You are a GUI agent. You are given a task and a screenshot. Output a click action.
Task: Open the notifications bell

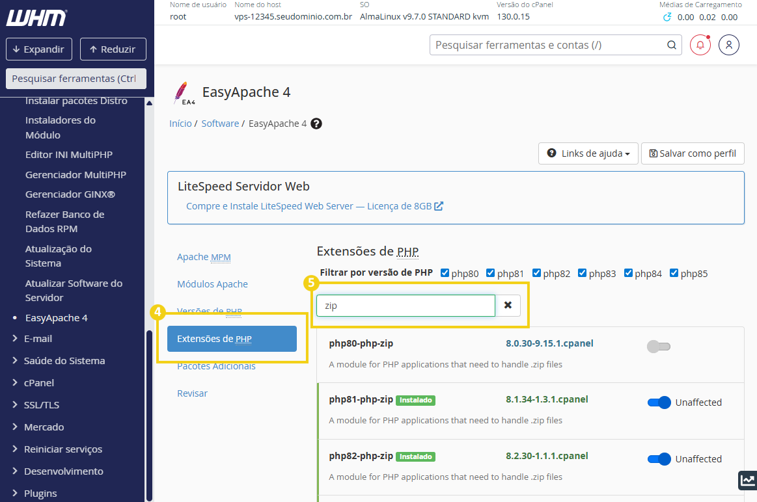click(x=700, y=44)
